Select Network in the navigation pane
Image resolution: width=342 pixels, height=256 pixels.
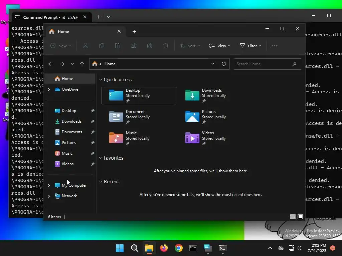click(x=69, y=196)
